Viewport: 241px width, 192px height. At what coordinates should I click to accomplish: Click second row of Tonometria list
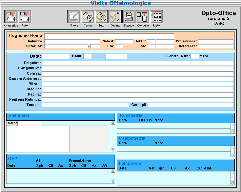(x=174, y=131)
